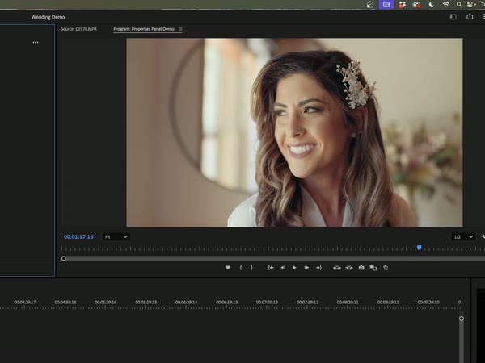This screenshot has height=363, width=485.
Task: Click the Wedding Demo project title
Action: click(48, 17)
